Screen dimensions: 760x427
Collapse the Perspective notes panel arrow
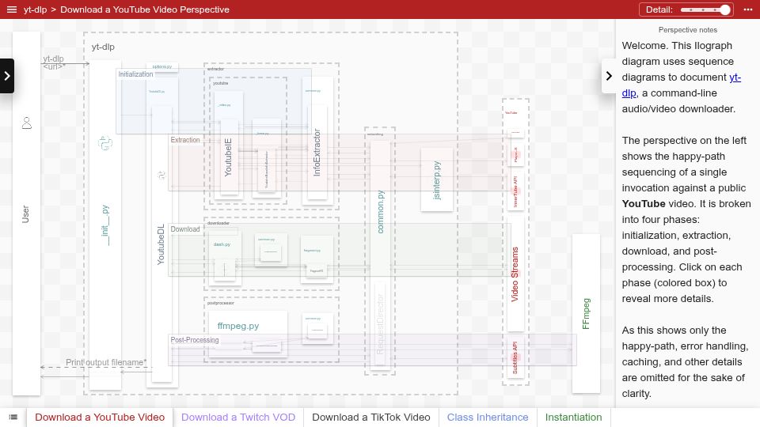pos(609,76)
